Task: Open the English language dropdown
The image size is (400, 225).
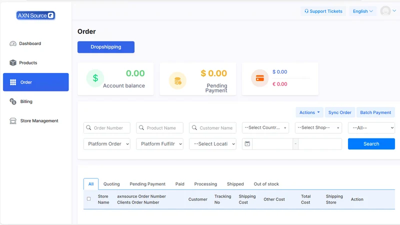Action: [363, 11]
